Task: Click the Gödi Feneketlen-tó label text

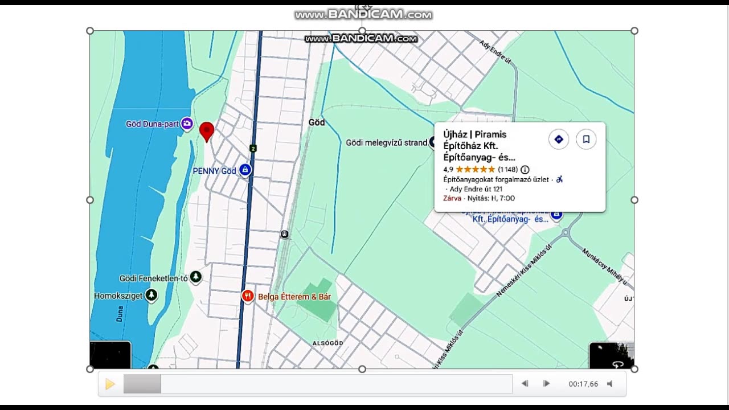Action: 153,278
